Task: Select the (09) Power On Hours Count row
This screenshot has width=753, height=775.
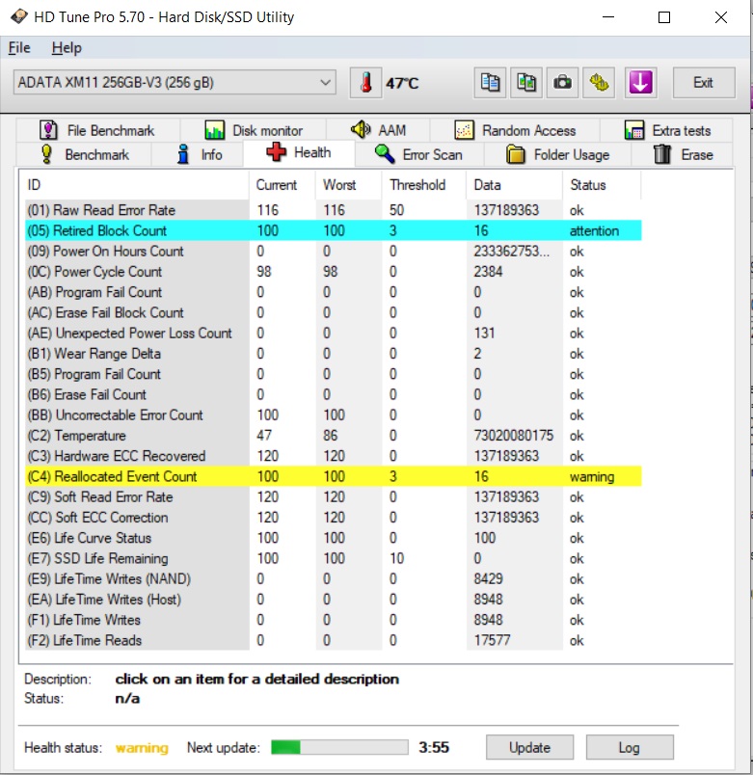Action: [x=334, y=251]
